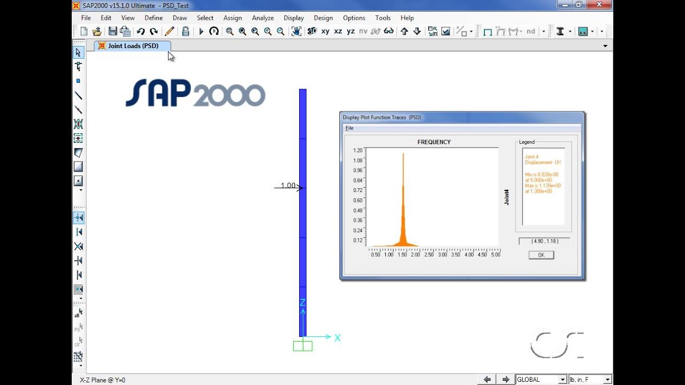
Task: Toggle Snap to Perpendicular
Action: pyautogui.click(x=78, y=260)
